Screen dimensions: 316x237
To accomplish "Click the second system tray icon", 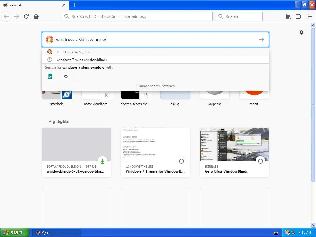I will click(x=293, y=232).
